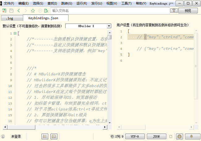Open the 选择(S) menu

tap(38, 3)
